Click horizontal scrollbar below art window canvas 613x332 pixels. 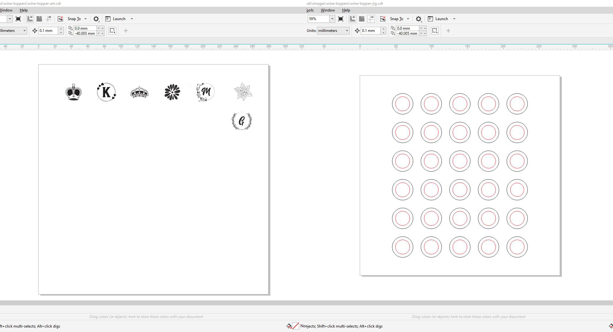pyautogui.click(x=153, y=303)
